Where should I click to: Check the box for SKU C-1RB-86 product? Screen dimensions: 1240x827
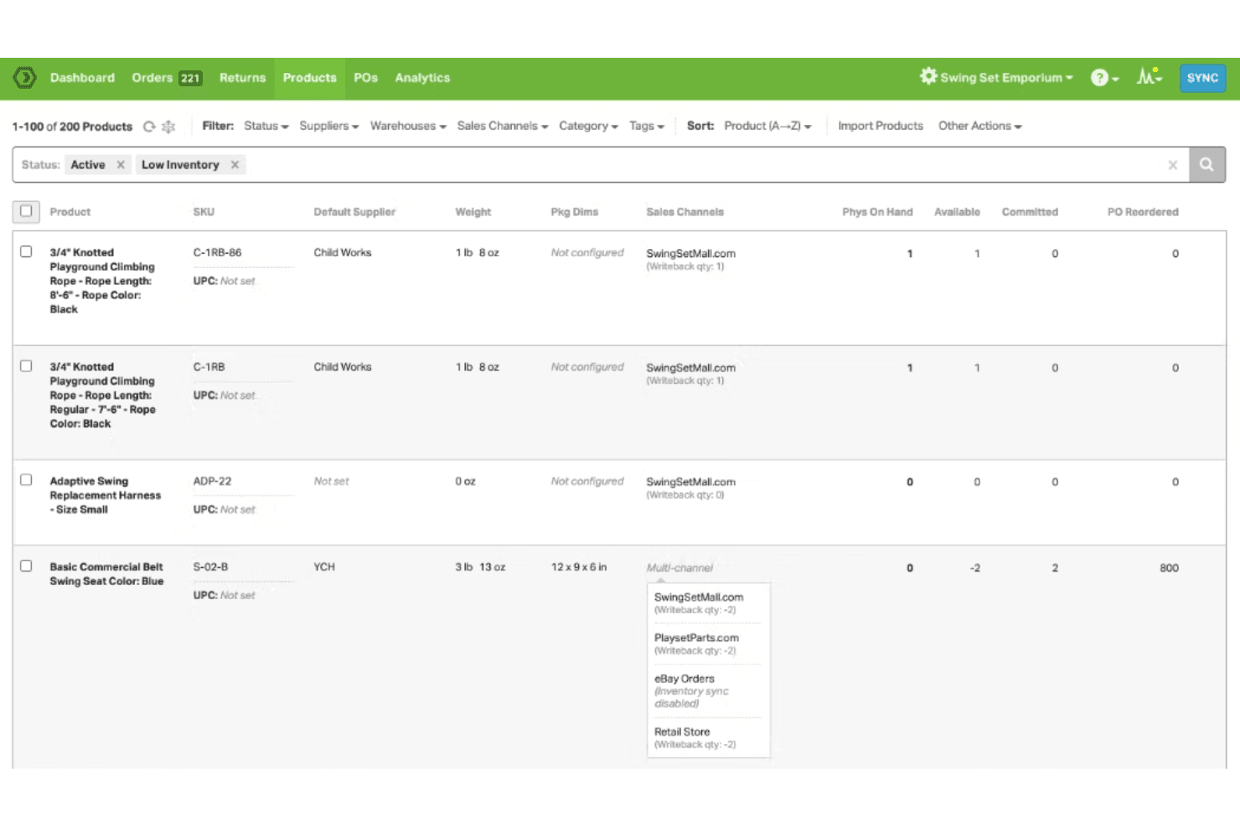pos(26,251)
